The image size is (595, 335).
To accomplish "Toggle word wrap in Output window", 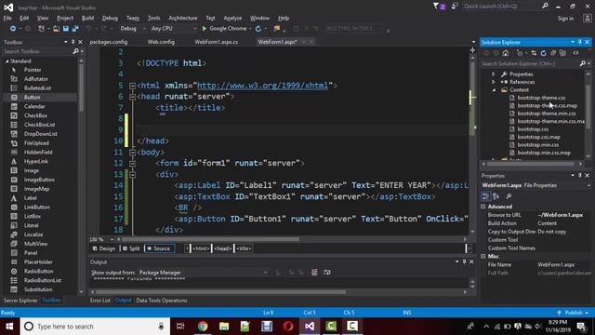I will click(327, 273).
